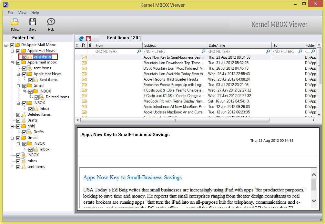Click envelope icon of Foster the People row
Screen dimensions: 325x224
84,85
